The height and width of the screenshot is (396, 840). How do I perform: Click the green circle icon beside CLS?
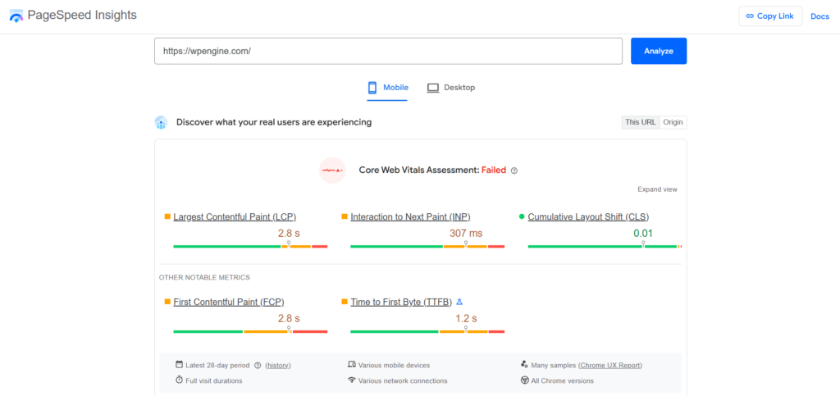click(x=522, y=216)
